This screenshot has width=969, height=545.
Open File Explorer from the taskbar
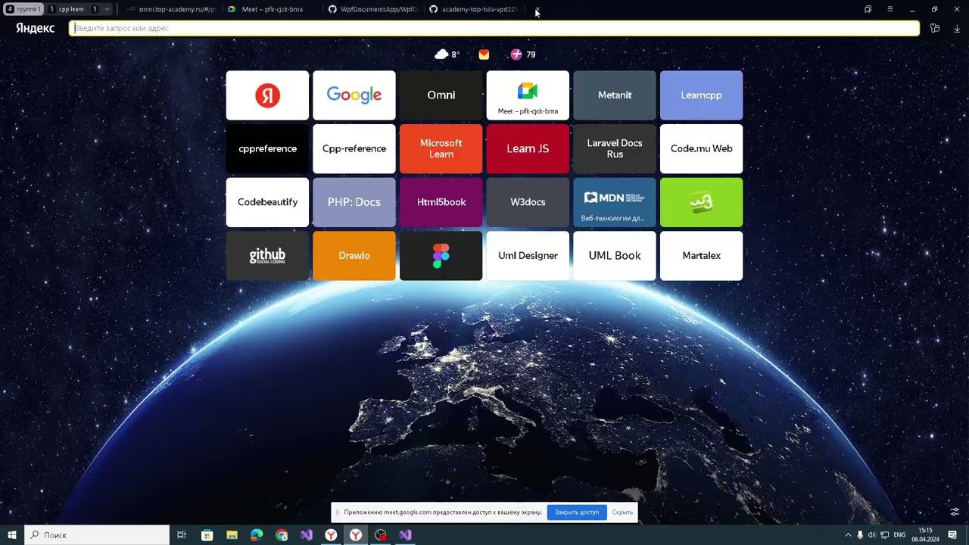(232, 535)
